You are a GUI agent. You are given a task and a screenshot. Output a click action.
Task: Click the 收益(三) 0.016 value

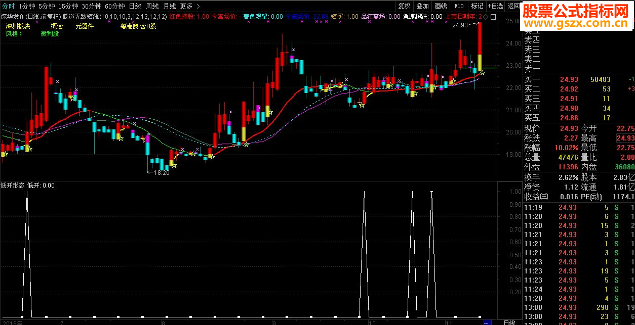[568, 197]
